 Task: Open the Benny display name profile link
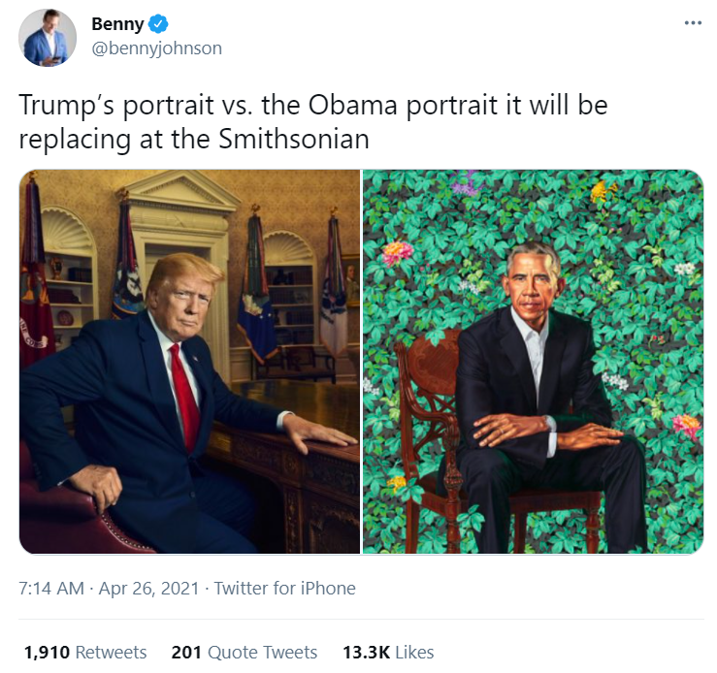117,24
